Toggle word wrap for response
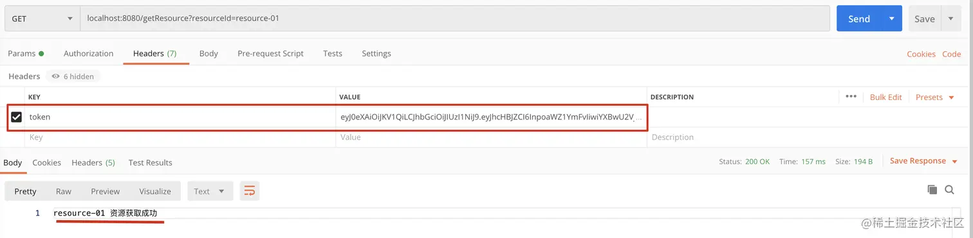The image size is (973, 238). click(x=250, y=191)
